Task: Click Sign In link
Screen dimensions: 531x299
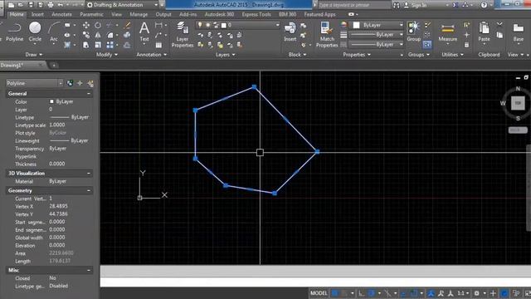Action: [x=419, y=5]
